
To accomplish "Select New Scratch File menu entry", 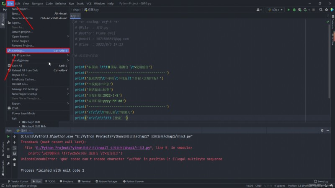I will (38, 18).
